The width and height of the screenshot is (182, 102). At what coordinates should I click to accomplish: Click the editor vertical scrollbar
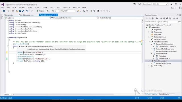[x=142, y=43]
